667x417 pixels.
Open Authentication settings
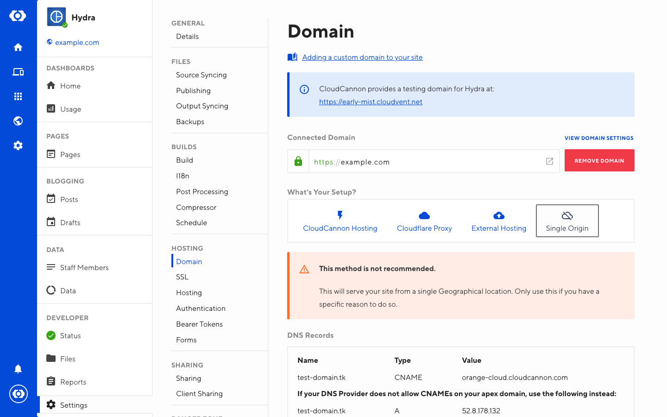click(x=201, y=309)
